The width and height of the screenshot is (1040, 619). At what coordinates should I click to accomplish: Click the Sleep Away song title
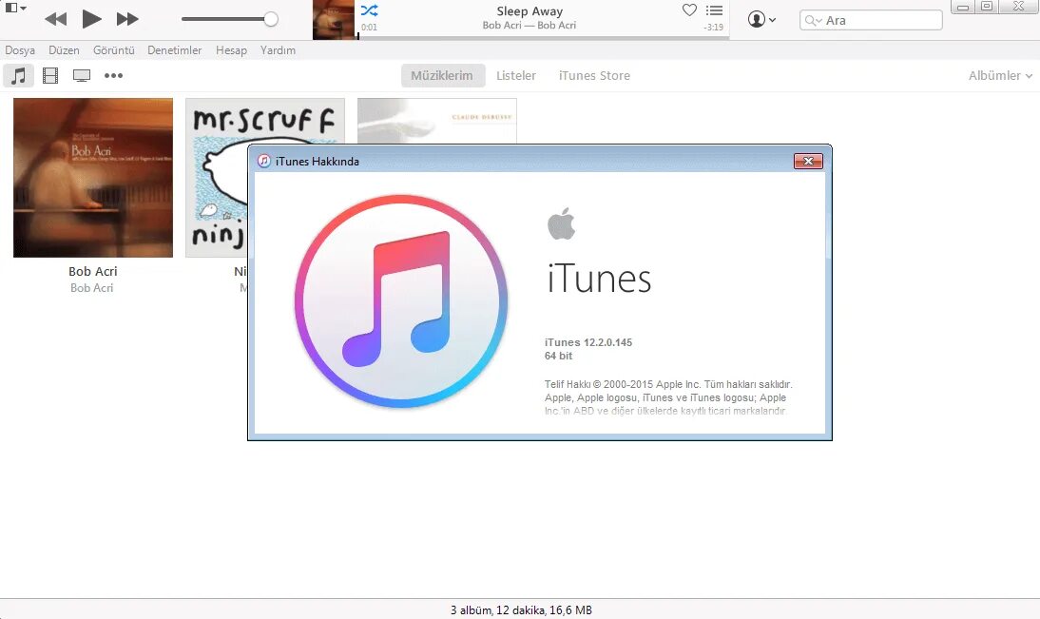point(530,11)
